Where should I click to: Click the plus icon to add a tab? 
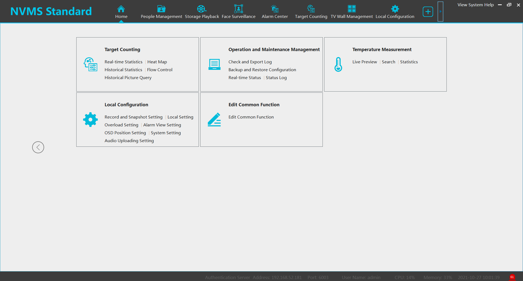click(428, 12)
